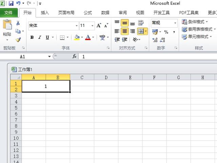217x163 pixels.
Task: Open the font size dropdown showing 11
Action: (x=87, y=26)
